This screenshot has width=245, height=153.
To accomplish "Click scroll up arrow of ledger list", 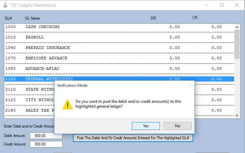I will click(237, 27).
